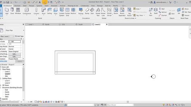Image resolution: width=191 pixels, height=107 pixels.
Task: Select the Ramp tool
Action: [x=87, y=11]
